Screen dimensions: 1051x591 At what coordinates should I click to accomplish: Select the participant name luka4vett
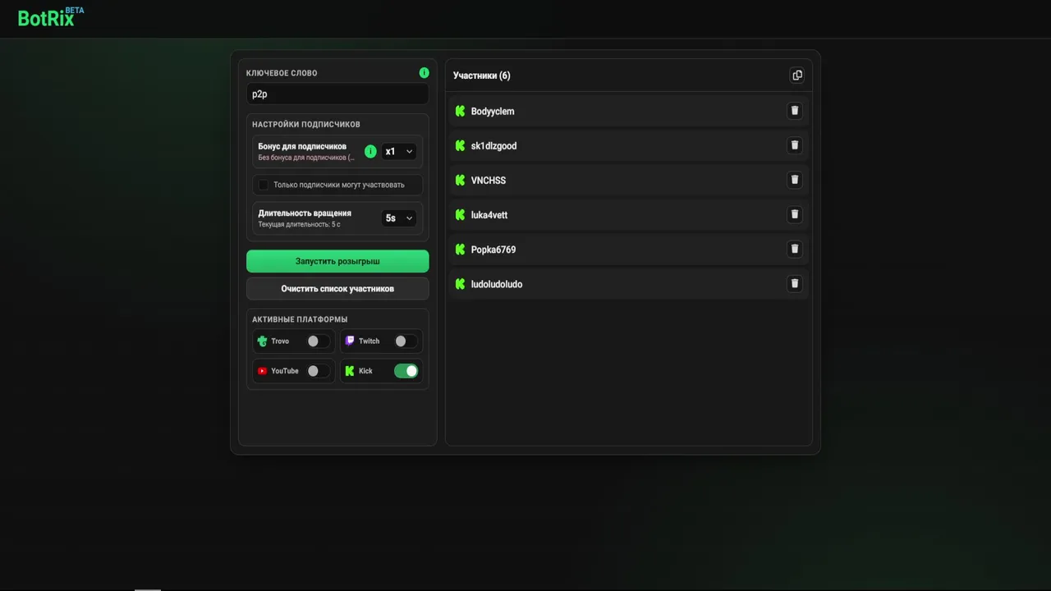point(489,215)
